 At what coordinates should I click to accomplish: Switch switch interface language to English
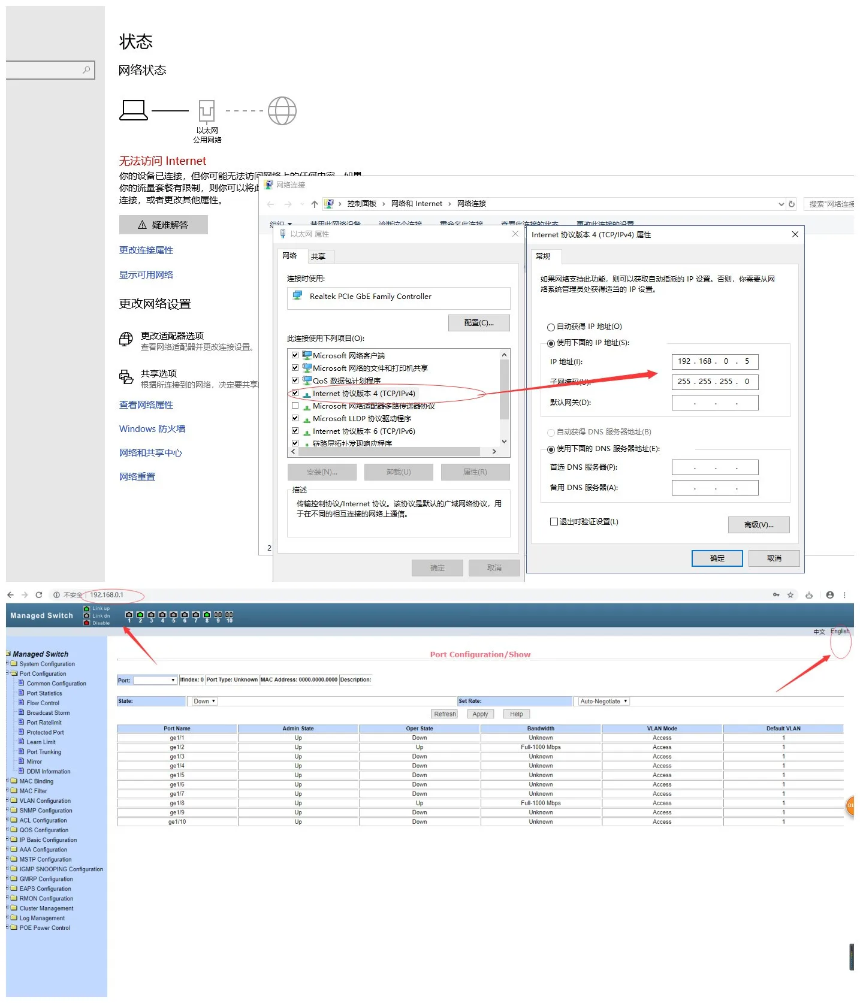point(840,631)
